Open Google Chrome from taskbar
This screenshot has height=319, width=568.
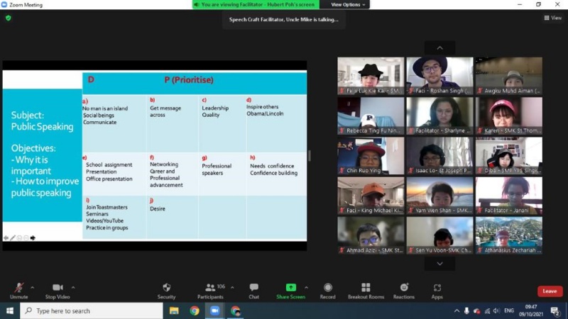pos(195,310)
